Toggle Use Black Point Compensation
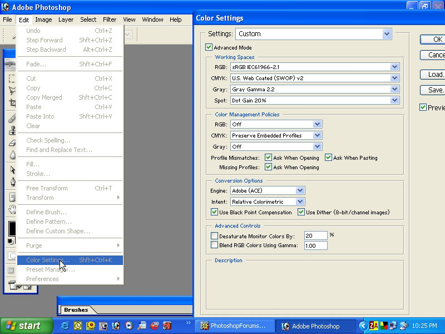The image size is (445, 334). pyautogui.click(x=215, y=212)
